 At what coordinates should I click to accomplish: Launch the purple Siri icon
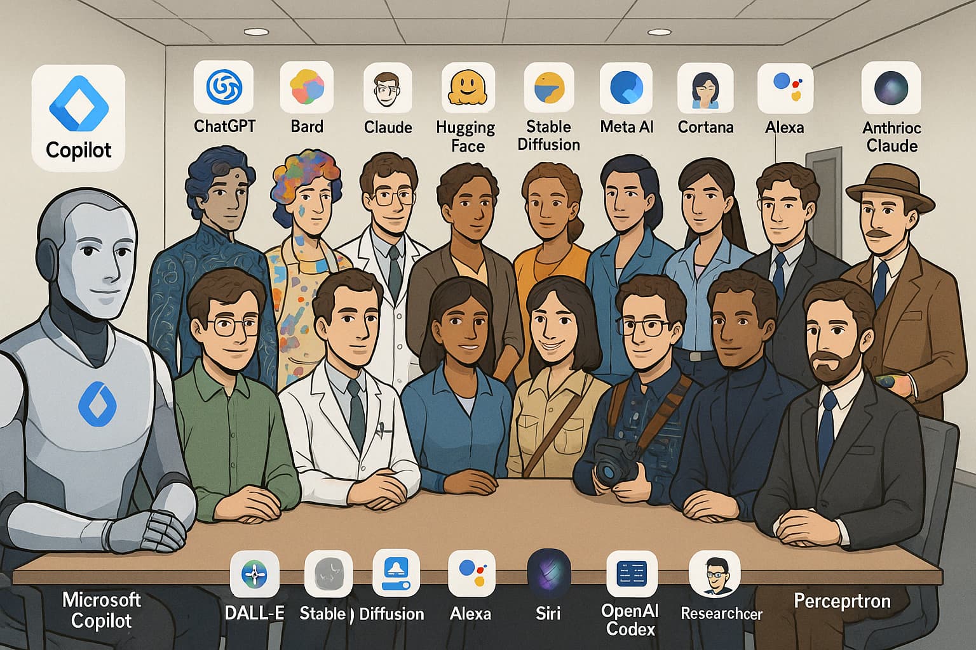548,574
